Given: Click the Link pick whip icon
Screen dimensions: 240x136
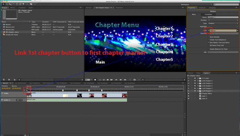Looking at the screenshot, I should [x=208, y=31].
